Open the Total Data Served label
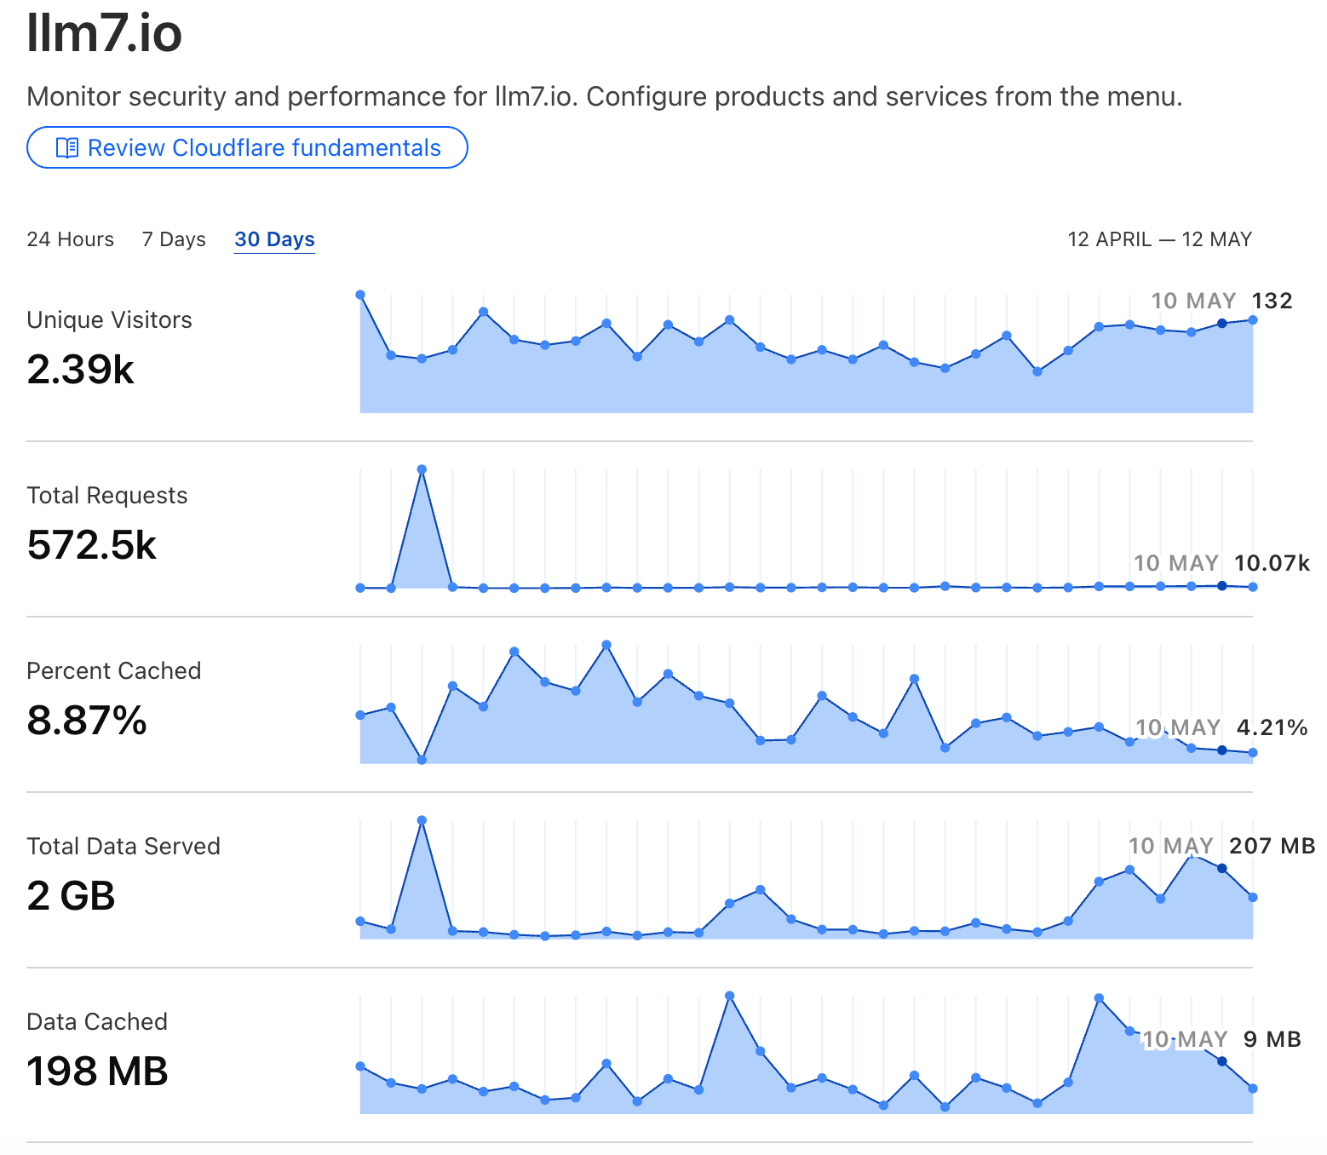 (124, 847)
